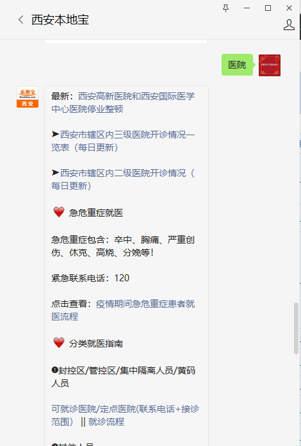
Task: Click the 西安本地宝 chat title
Action: pos(60,20)
